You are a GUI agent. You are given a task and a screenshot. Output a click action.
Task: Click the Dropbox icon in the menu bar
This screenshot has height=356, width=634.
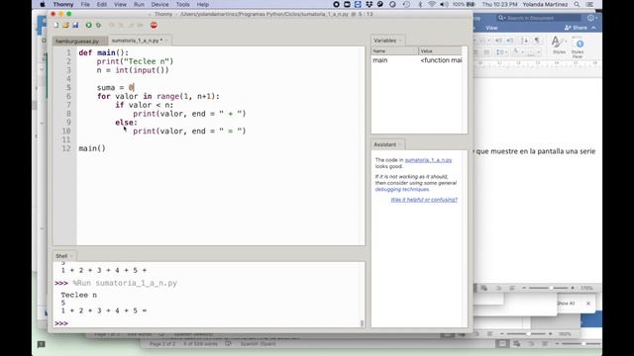(x=369, y=4)
